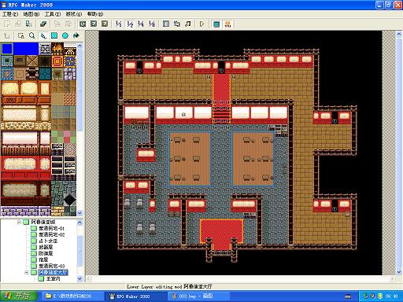Open the Database editor icon
The width and height of the screenshot is (403, 302).
pos(166,24)
